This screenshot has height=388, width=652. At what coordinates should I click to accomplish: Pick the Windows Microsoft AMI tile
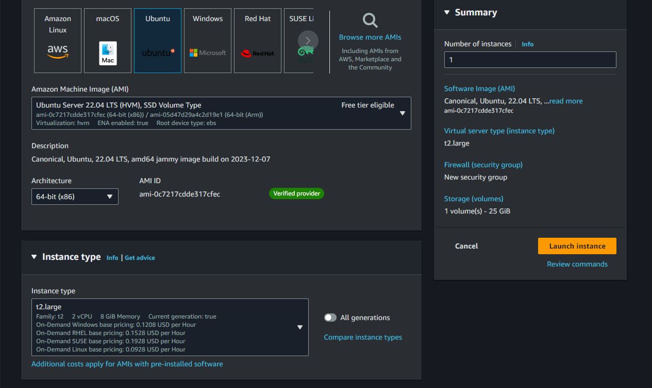[208, 41]
